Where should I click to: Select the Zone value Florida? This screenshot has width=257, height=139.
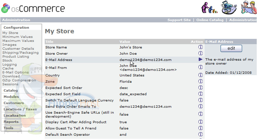click(x=126, y=81)
